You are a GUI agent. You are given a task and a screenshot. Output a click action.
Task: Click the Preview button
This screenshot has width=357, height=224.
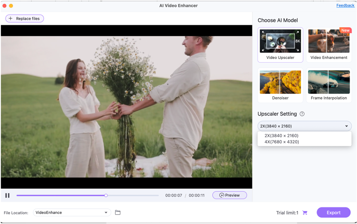click(229, 195)
